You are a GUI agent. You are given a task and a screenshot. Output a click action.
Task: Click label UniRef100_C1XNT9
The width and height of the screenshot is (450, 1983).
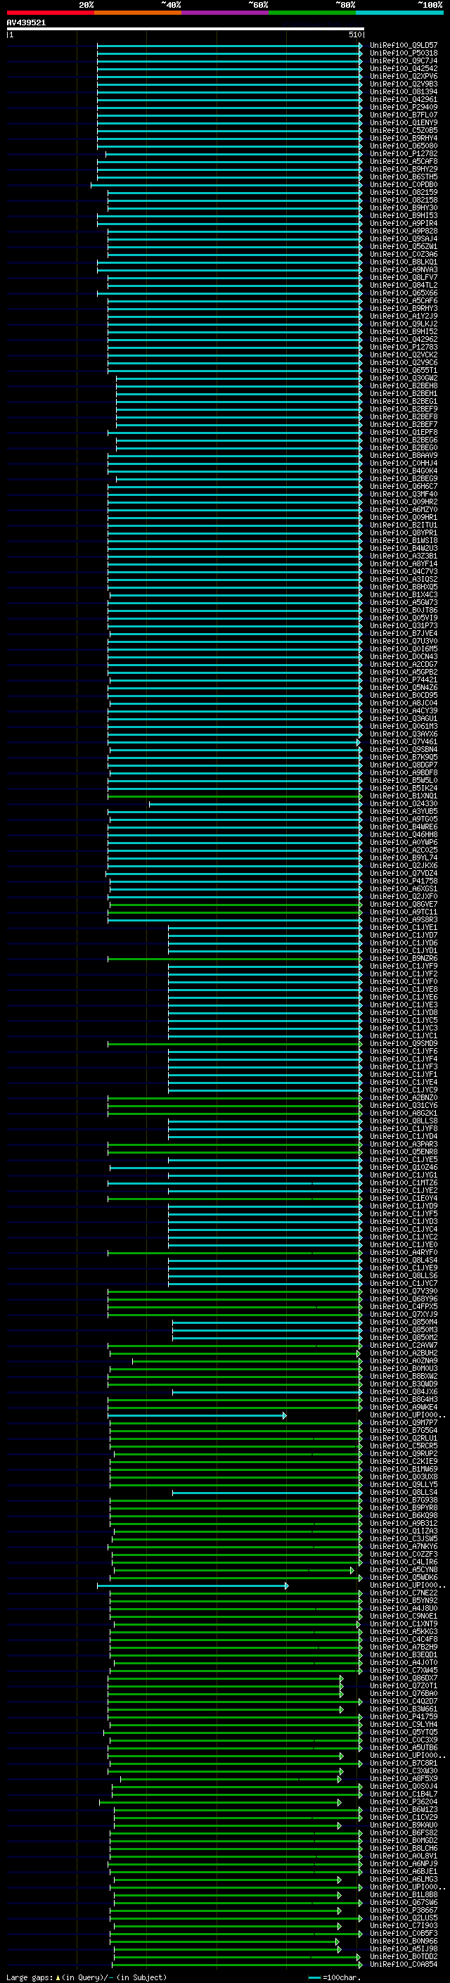pos(403,1624)
